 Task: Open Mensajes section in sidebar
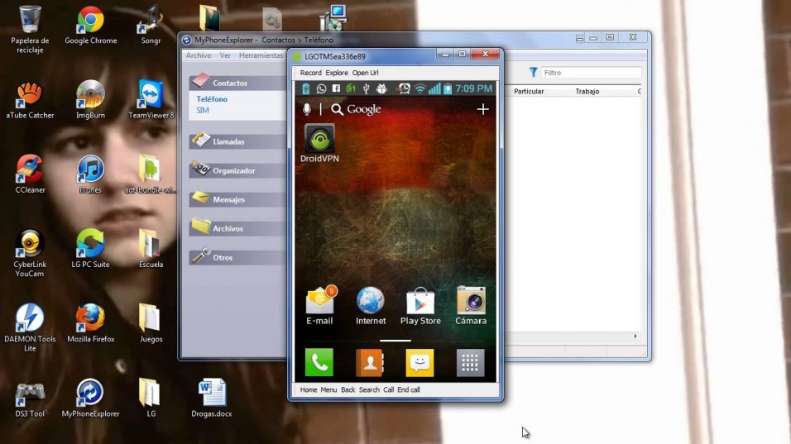click(x=237, y=199)
